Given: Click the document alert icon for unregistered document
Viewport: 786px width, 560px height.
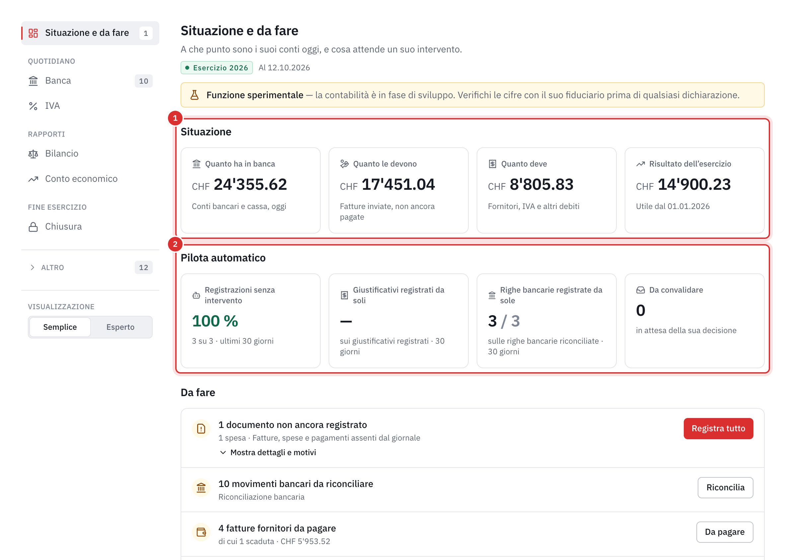Looking at the screenshot, I should coord(201,429).
